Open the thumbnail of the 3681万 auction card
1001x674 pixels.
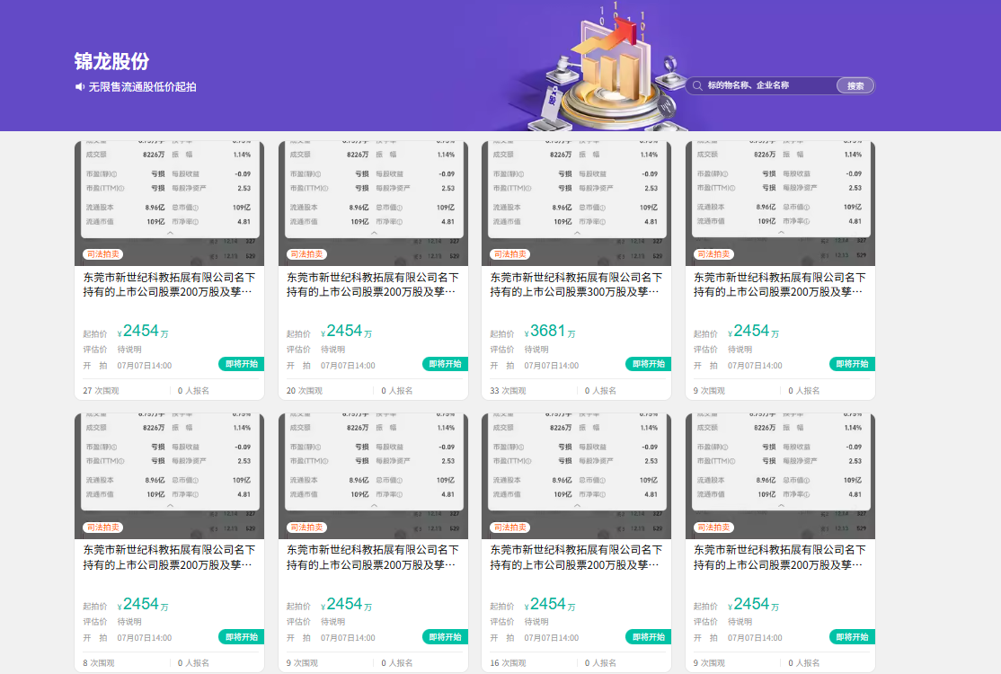coord(576,203)
